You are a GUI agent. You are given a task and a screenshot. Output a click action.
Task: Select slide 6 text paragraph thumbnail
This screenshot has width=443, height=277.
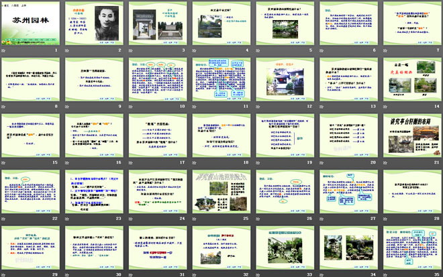click(348, 23)
